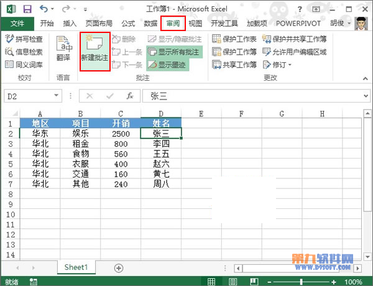
Task: Expand the formula bar chevron
Action: coord(366,96)
